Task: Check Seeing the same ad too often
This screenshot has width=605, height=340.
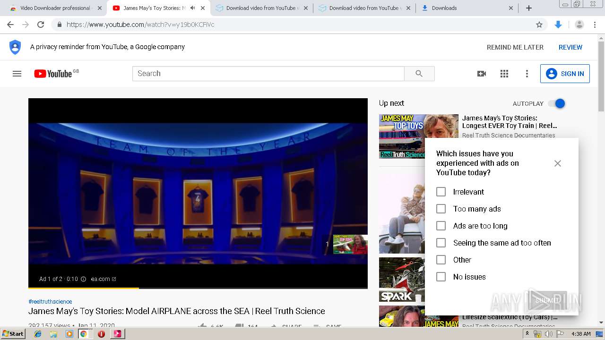Action: [x=441, y=243]
